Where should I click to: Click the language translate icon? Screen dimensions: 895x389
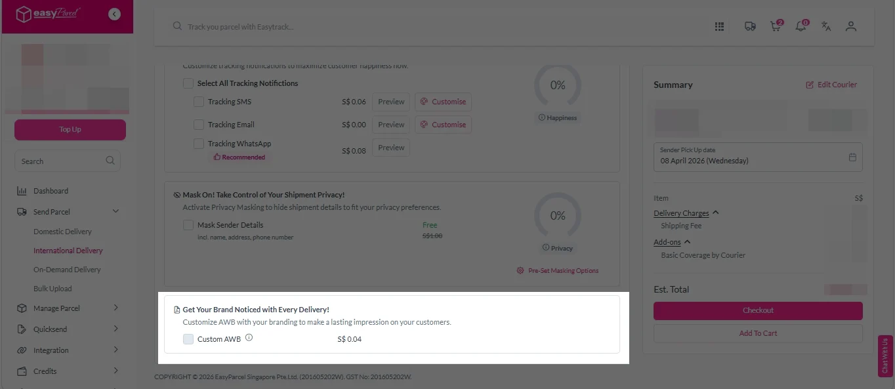[x=826, y=26]
